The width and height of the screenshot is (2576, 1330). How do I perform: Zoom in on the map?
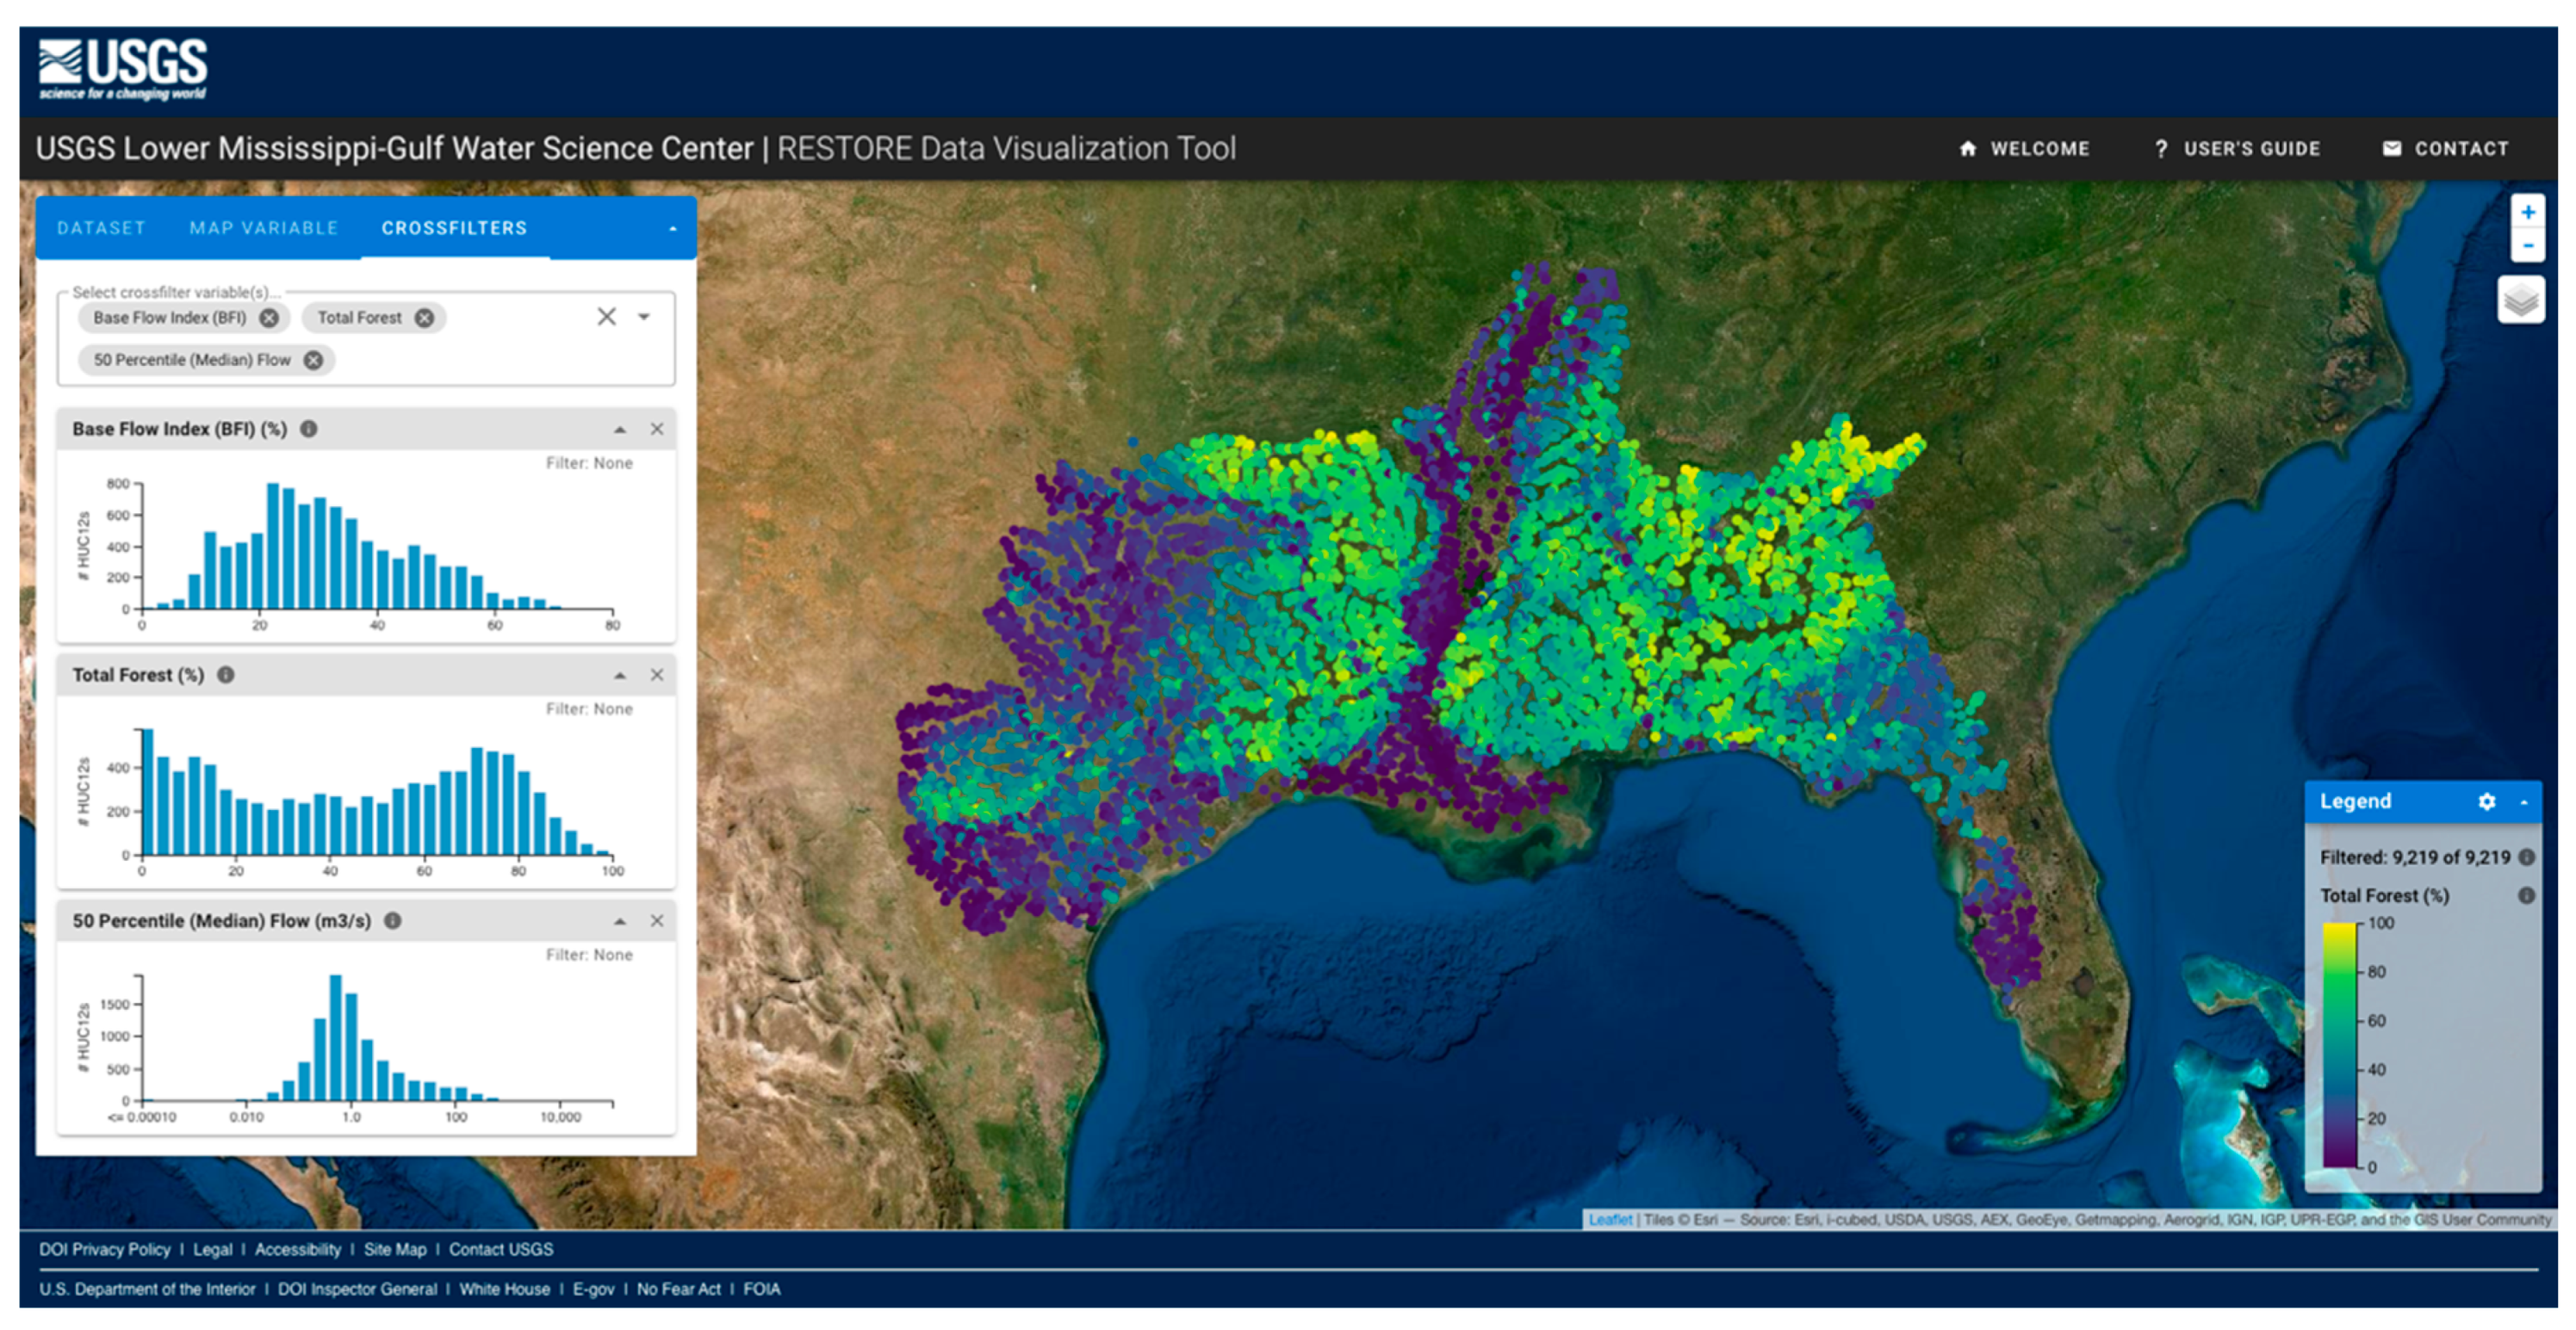click(x=2527, y=213)
